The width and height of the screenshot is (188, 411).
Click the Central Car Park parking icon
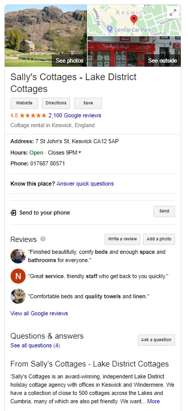coord(110,29)
